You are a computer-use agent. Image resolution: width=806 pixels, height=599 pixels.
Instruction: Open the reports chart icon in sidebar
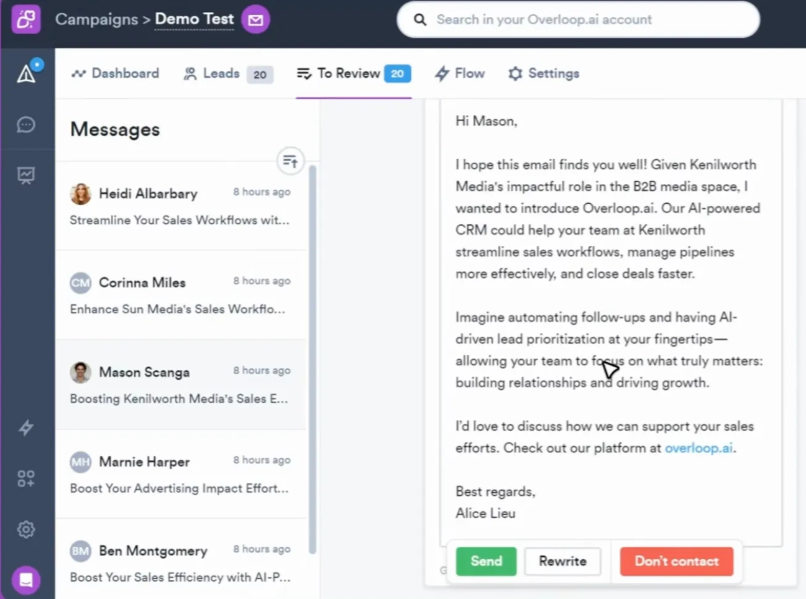pos(26,175)
